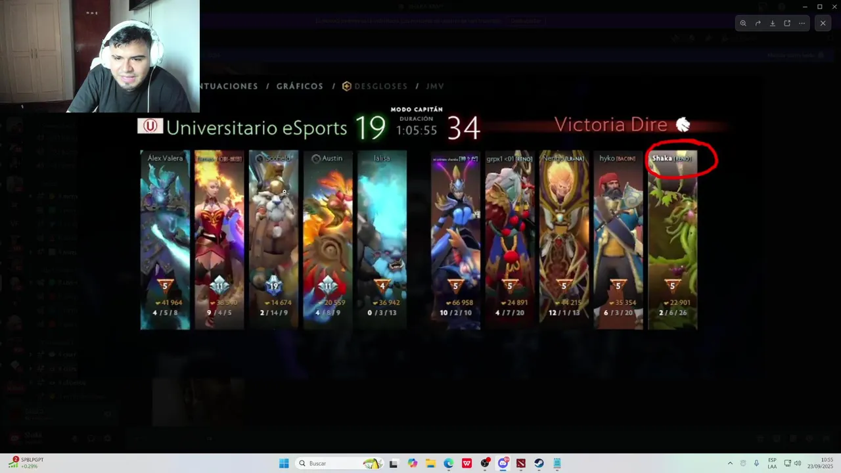This screenshot has height=473, width=841.
Task: Select Nengo's hero card
Action: tap(564, 240)
